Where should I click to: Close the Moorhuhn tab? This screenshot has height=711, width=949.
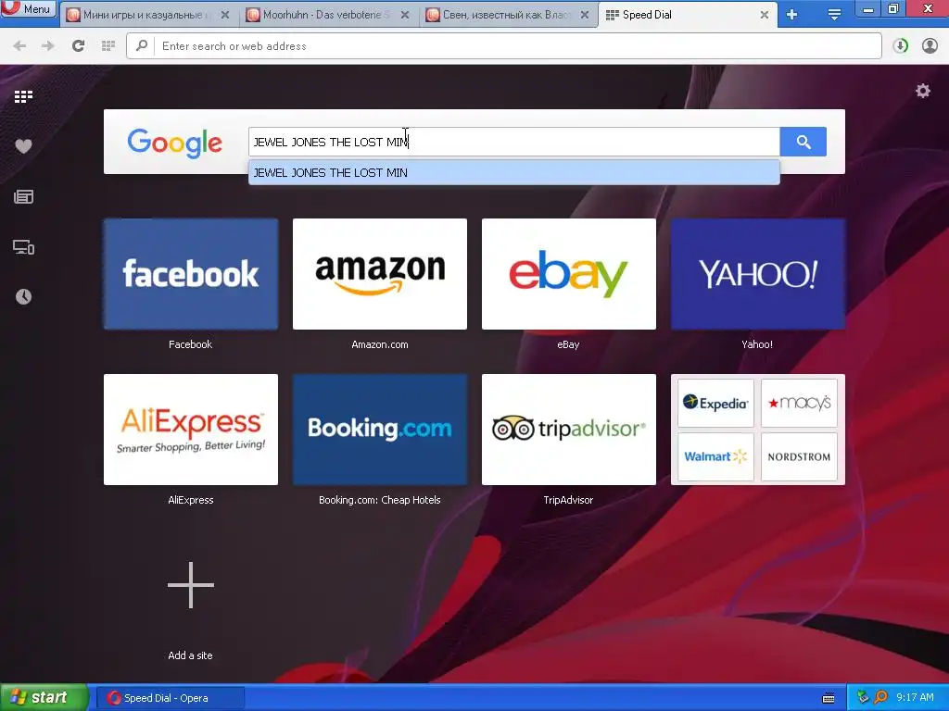click(x=405, y=15)
